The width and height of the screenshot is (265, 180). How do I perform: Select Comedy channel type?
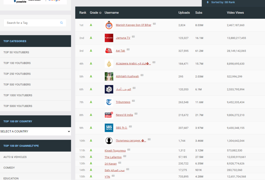pos(35,168)
